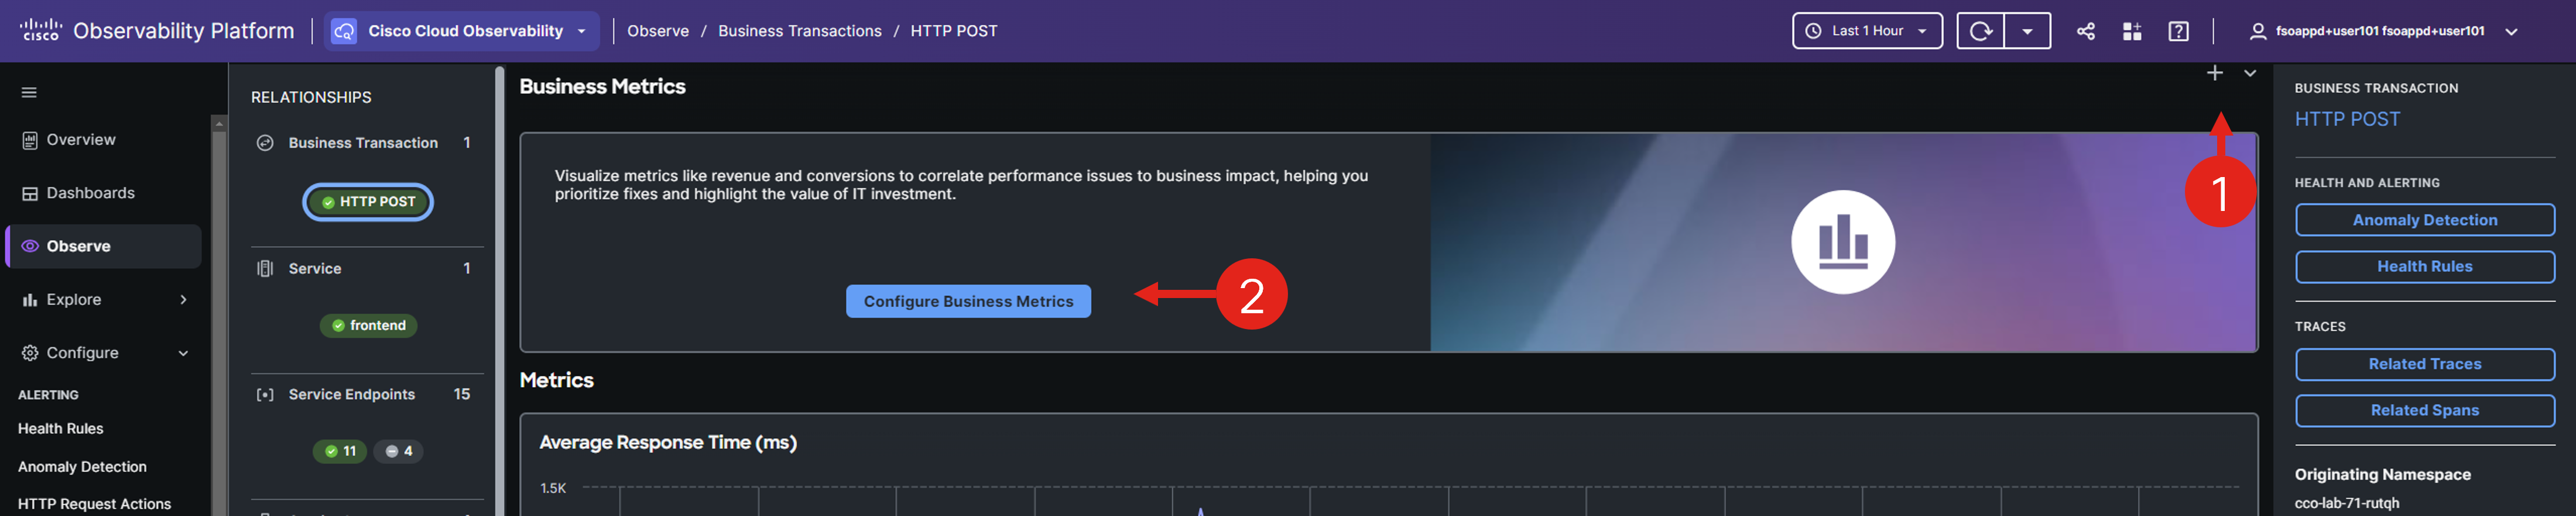Open Dashboards in the sidebar
Screen dimensions: 2576x516
[90, 193]
